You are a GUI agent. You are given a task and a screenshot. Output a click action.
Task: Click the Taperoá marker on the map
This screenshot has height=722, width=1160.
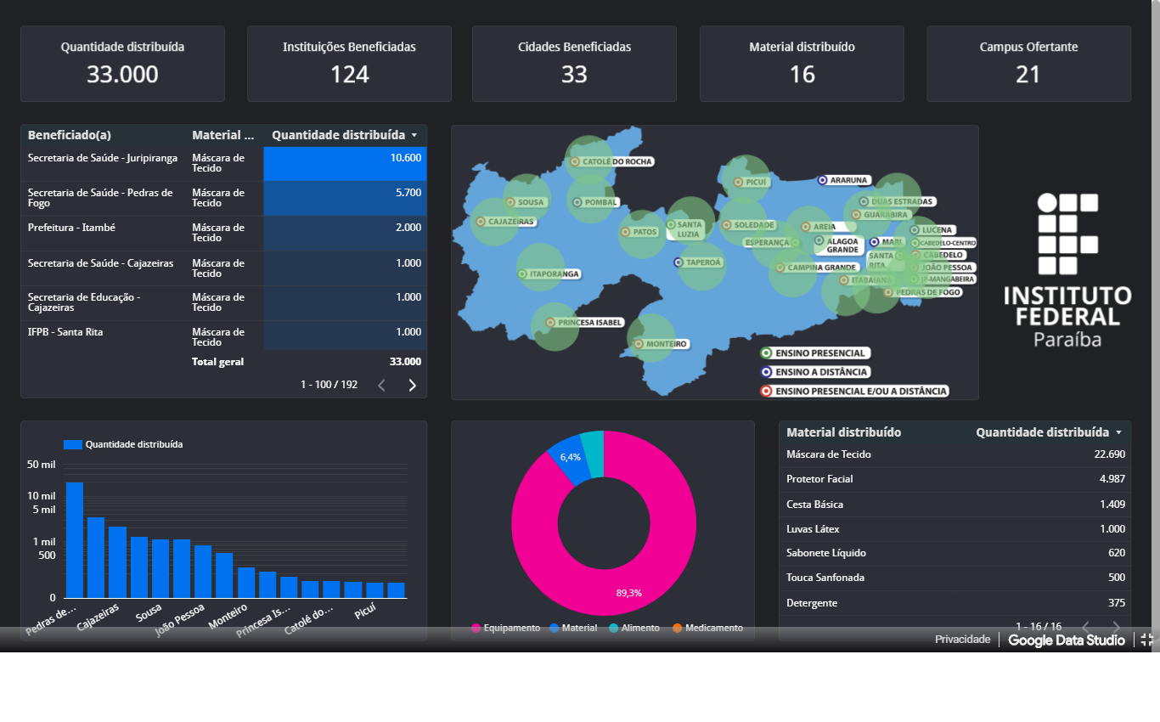point(678,262)
